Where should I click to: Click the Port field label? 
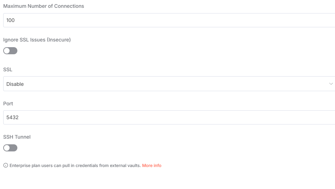click(8, 104)
